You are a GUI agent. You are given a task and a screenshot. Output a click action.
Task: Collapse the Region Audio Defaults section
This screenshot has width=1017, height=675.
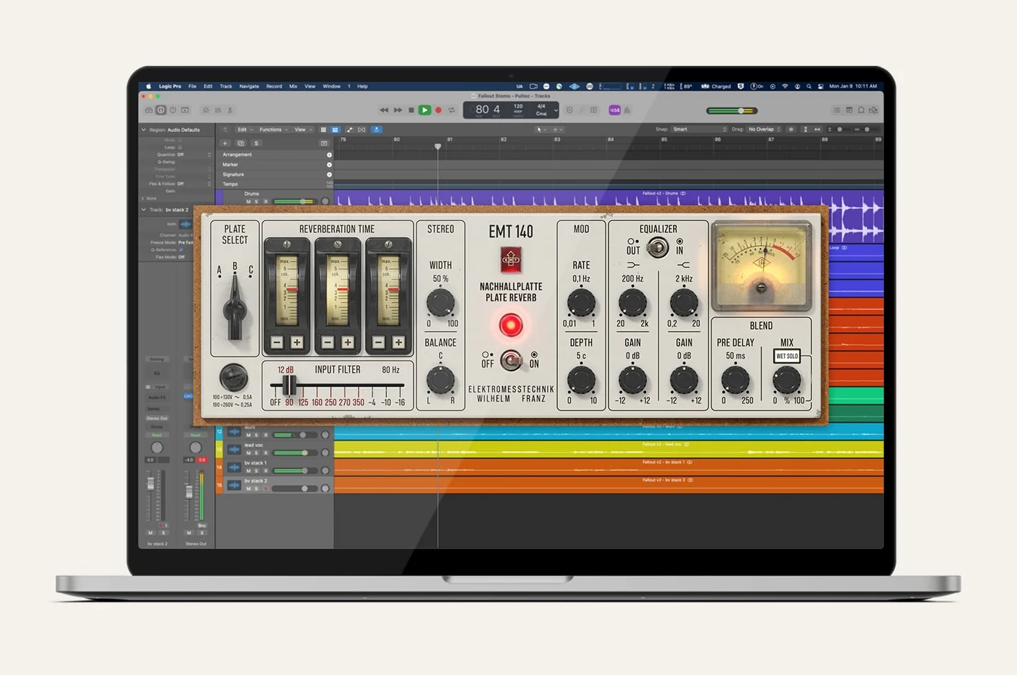[x=144, y=130]
